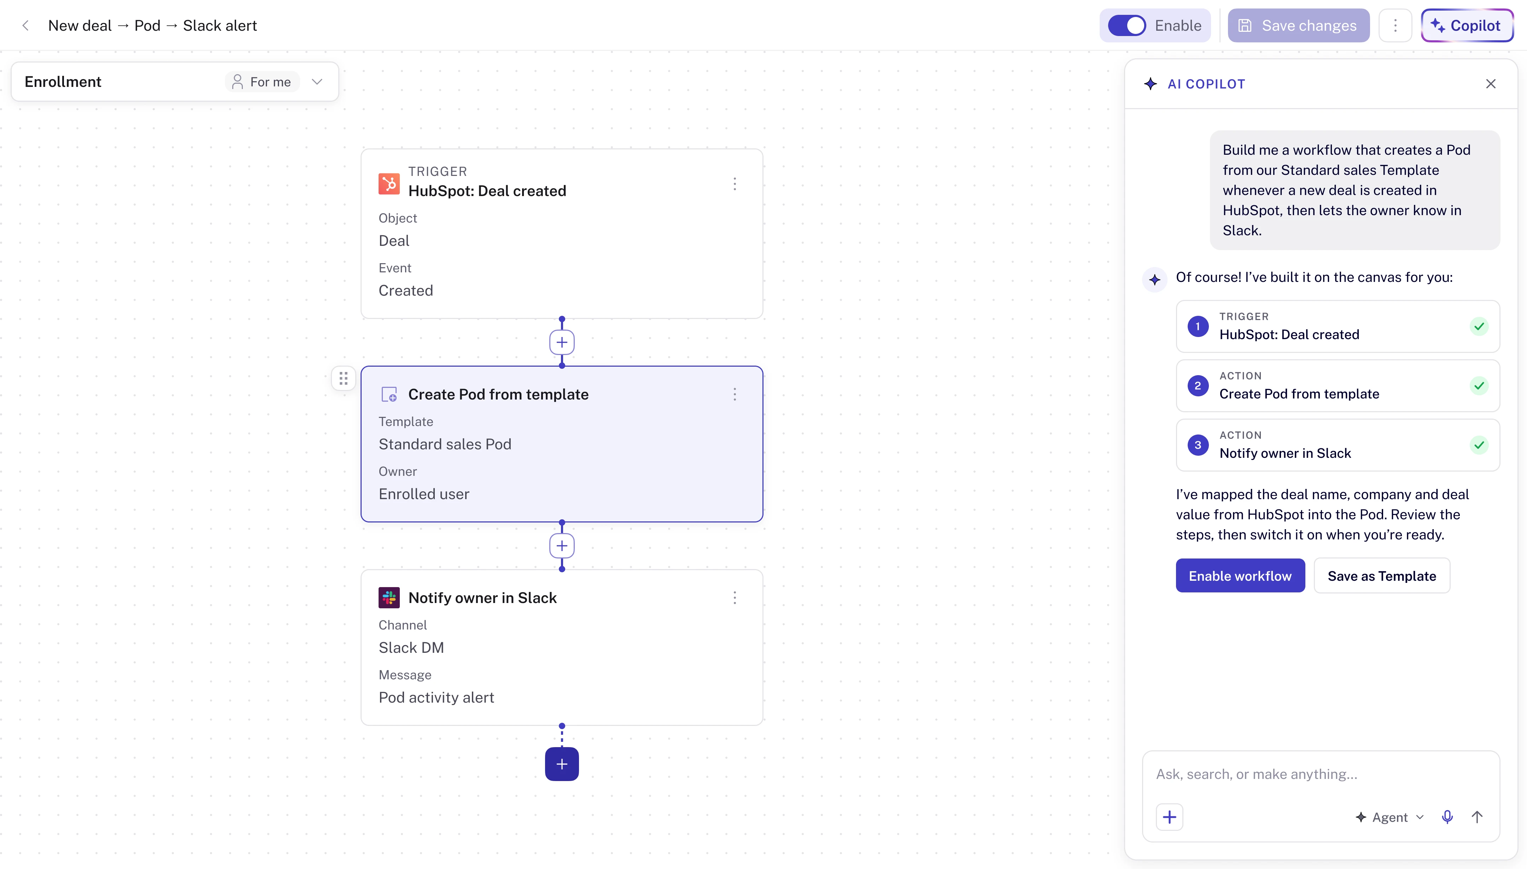This screenshot has height=869, width=1527.
Task: Toggle the Enable workflow switch
Action: pyautogui.click(x=1126, y=26)
